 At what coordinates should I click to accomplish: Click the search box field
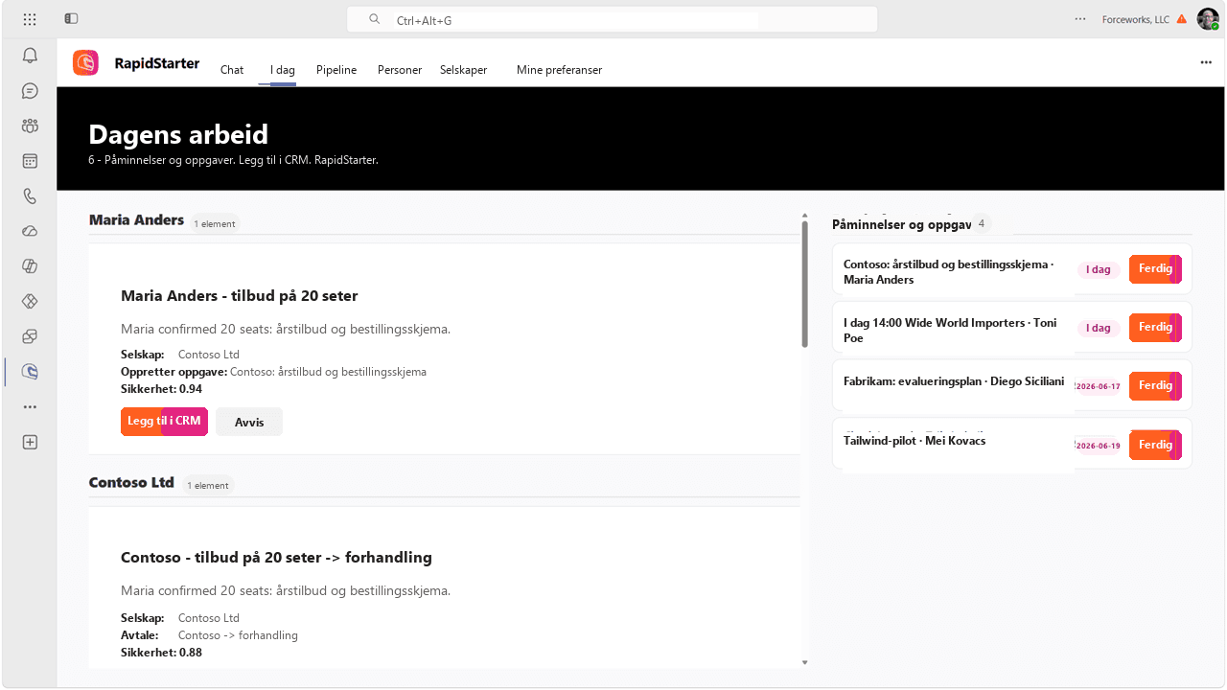coord(612,19)
